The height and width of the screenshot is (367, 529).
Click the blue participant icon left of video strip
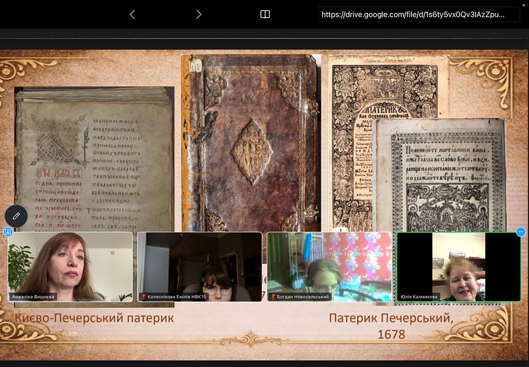[x=8, y=232]
